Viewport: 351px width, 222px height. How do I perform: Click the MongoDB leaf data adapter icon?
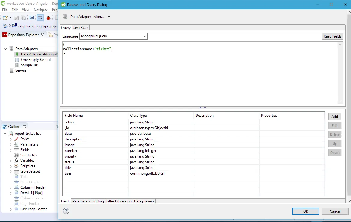(x=17, y=54)
